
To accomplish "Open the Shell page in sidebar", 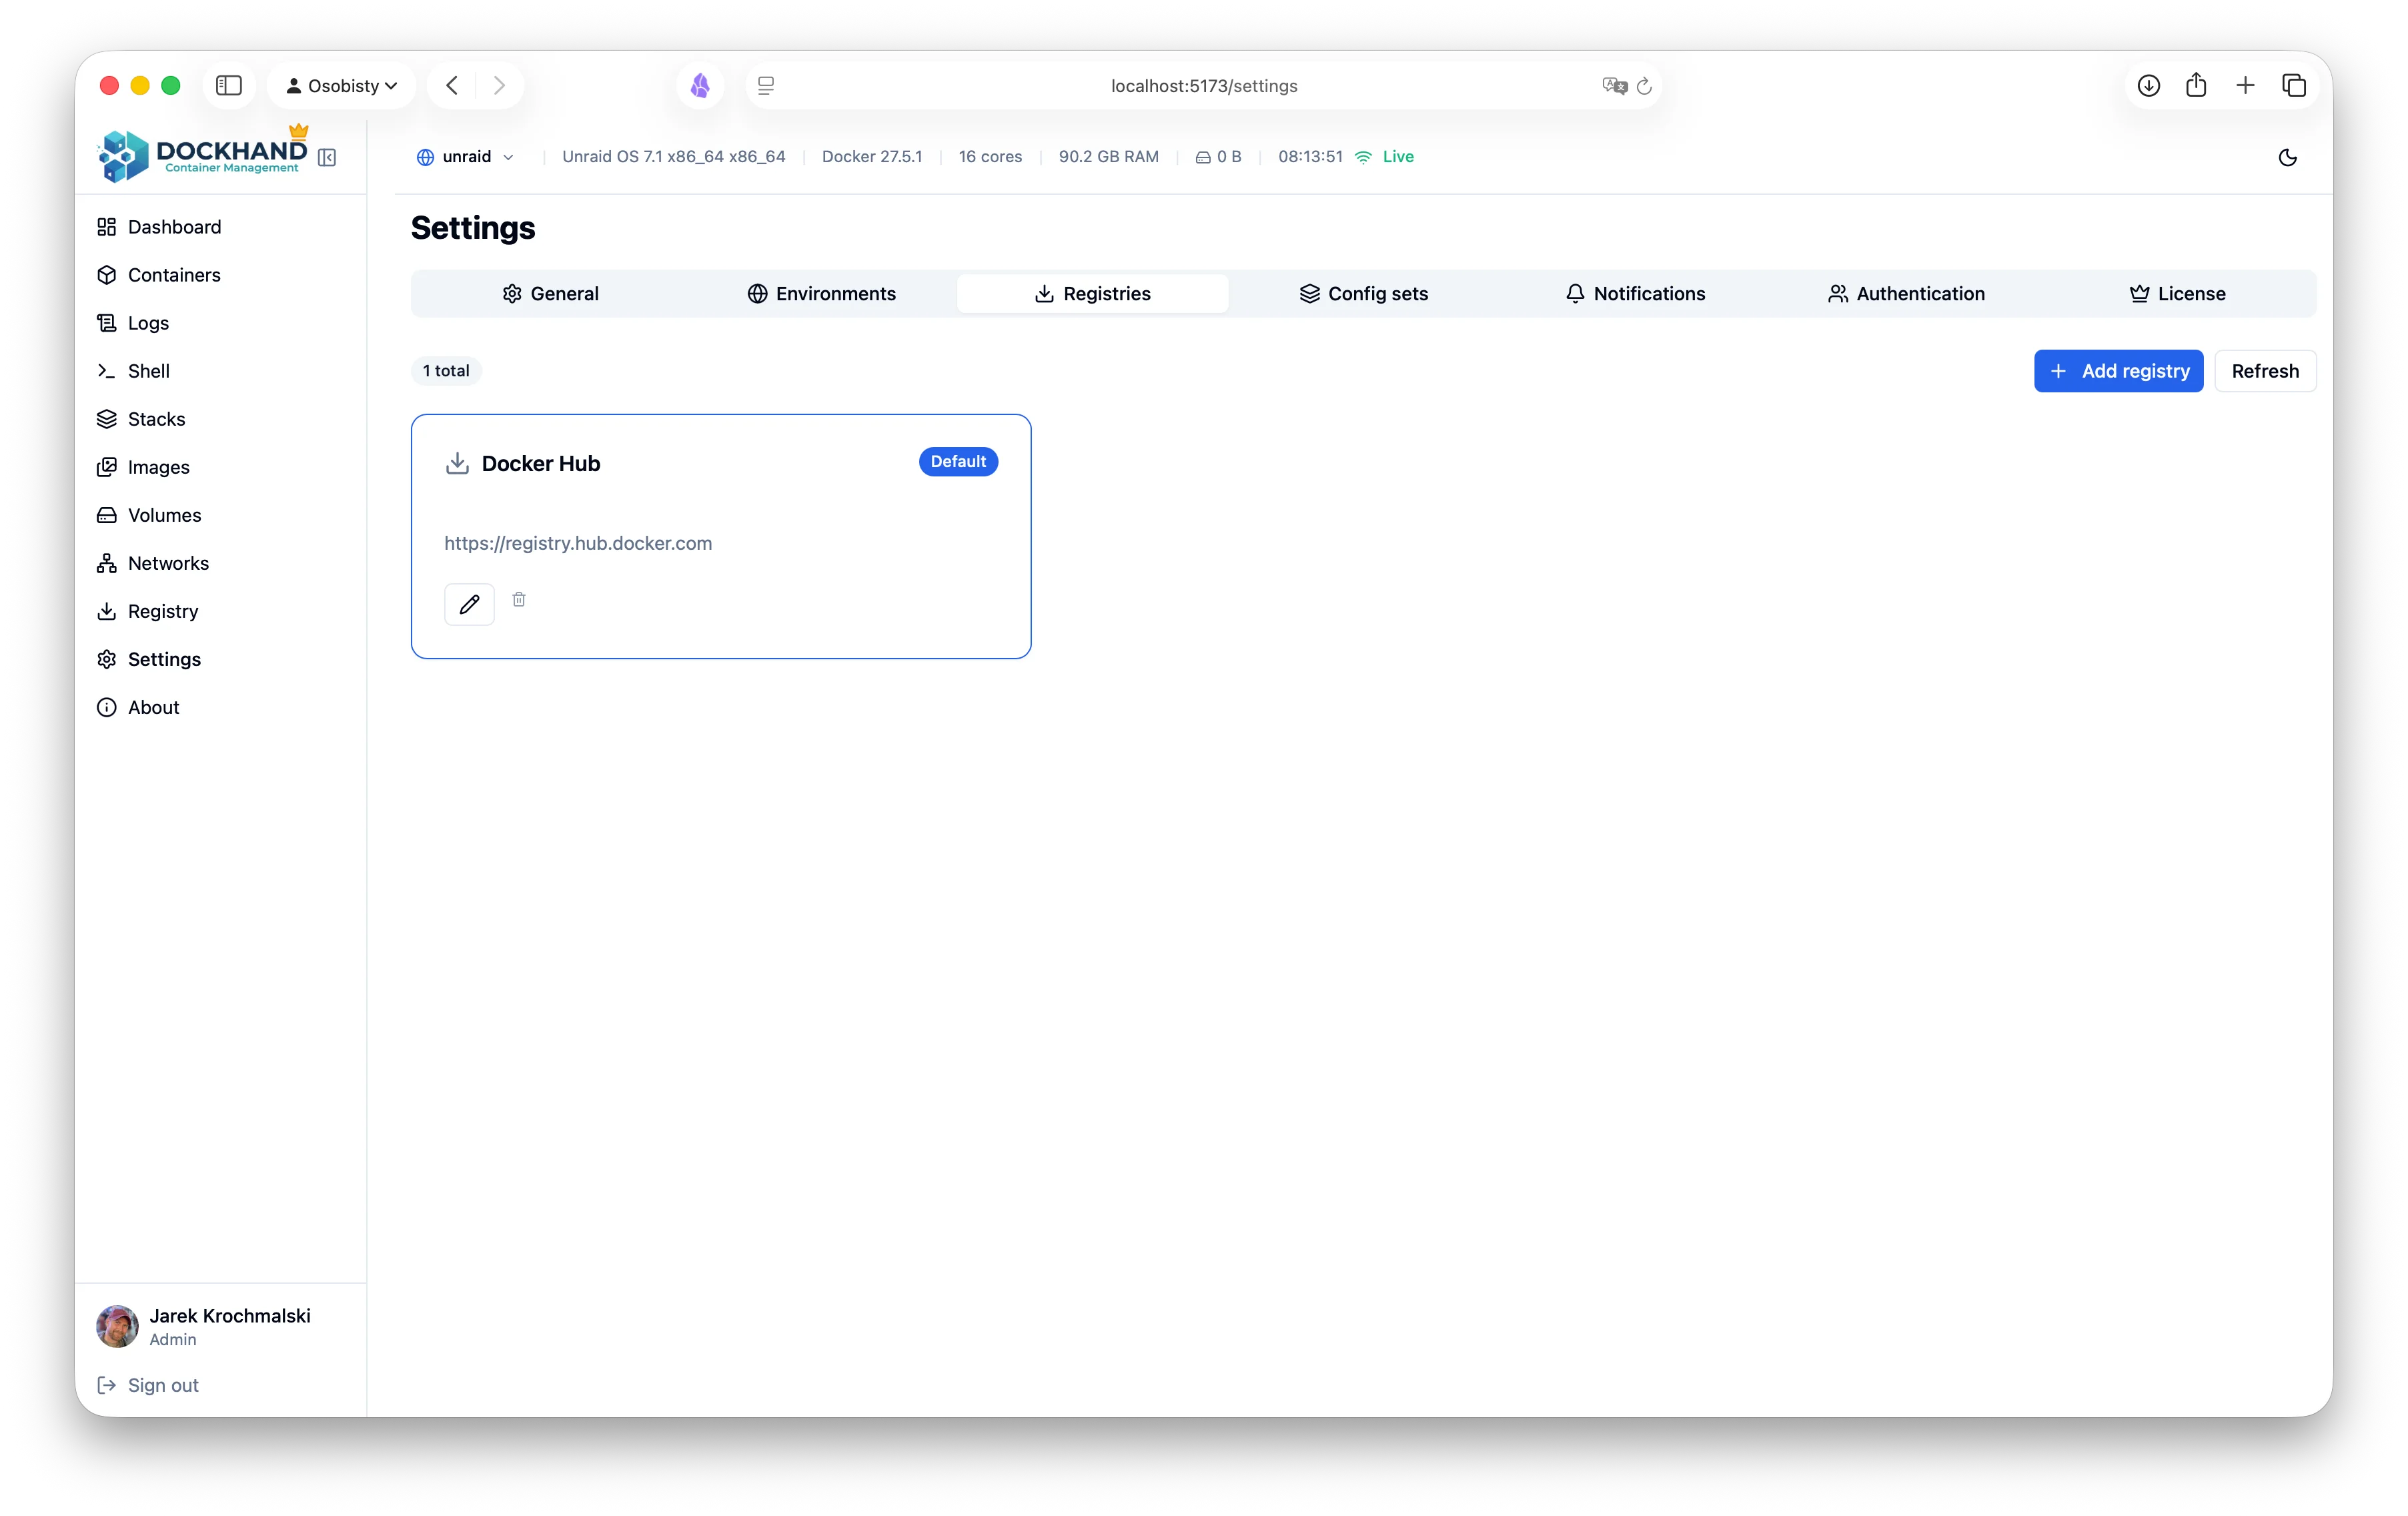I will pyautogui.click(x=148, y=371).
